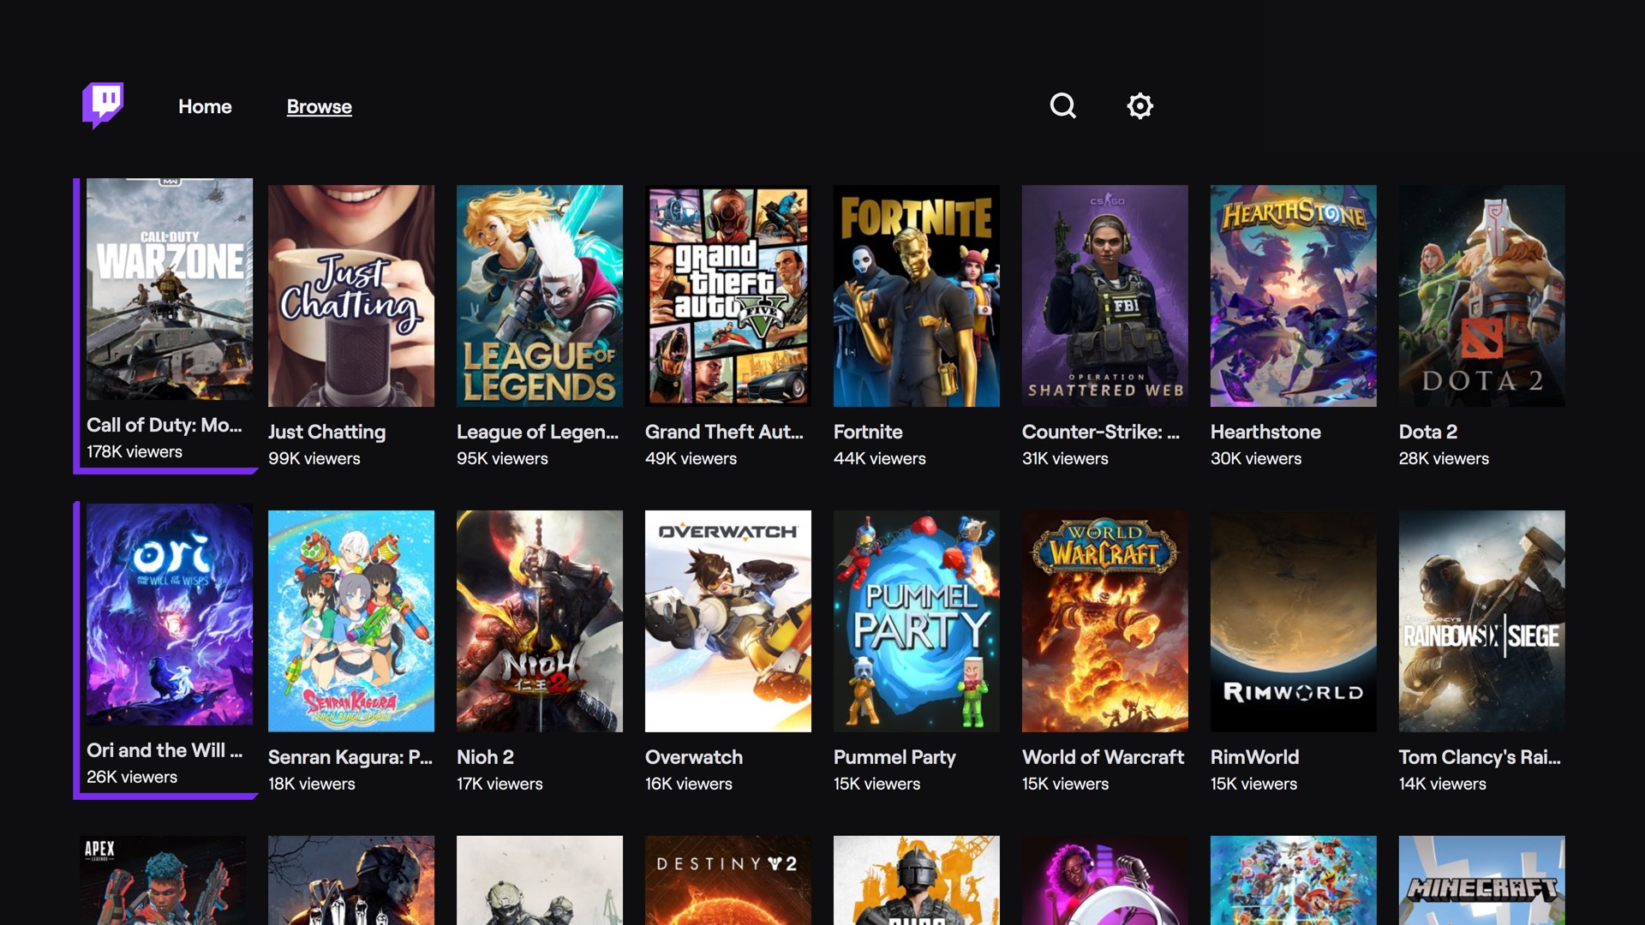Choose the Fortnite game cover
Image resolution: width=1645 pixels, height=925 pixels.
[x=916, y=295]
